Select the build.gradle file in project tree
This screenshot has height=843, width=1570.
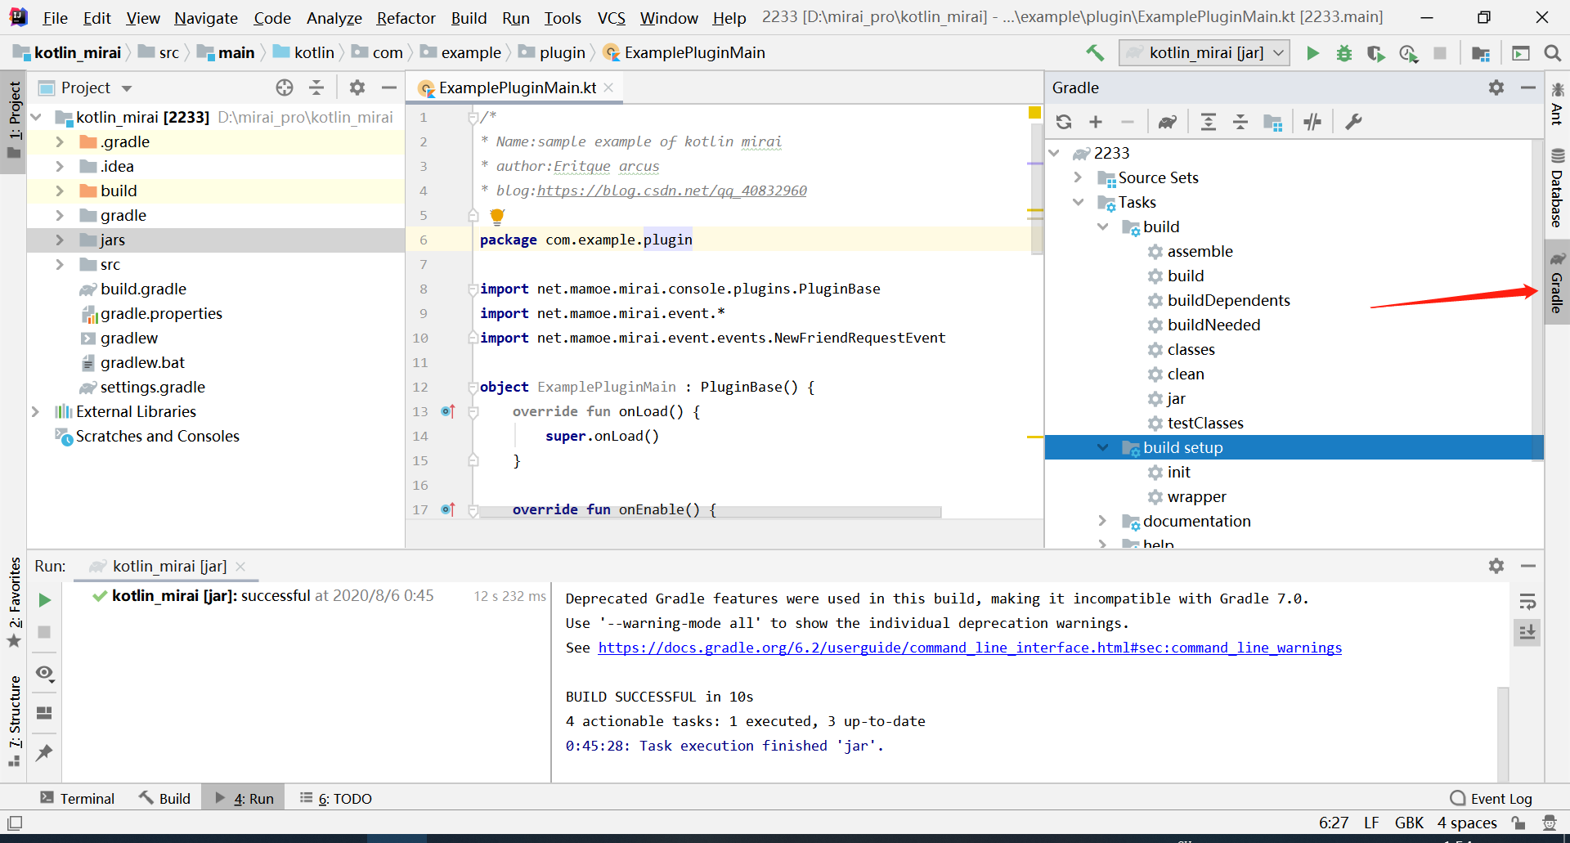143,289
